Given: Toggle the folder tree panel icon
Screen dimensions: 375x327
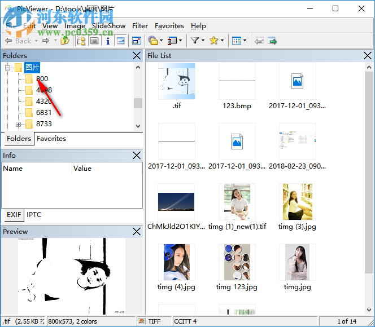Looking at the screenshot, I should (x=81, y=41).
